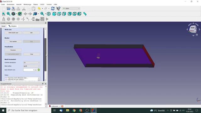201x113 pixels.
Task: Click the draw style icon
Action: click(x=13, y=14)
